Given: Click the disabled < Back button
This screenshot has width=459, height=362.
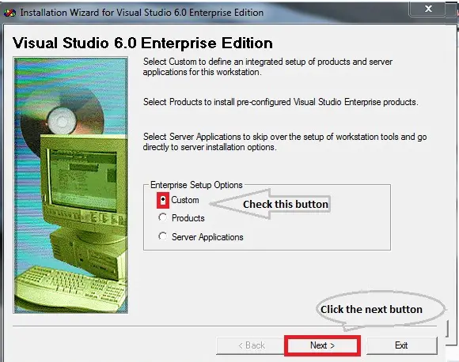Looking at the screenshot, I should point(251,345).
